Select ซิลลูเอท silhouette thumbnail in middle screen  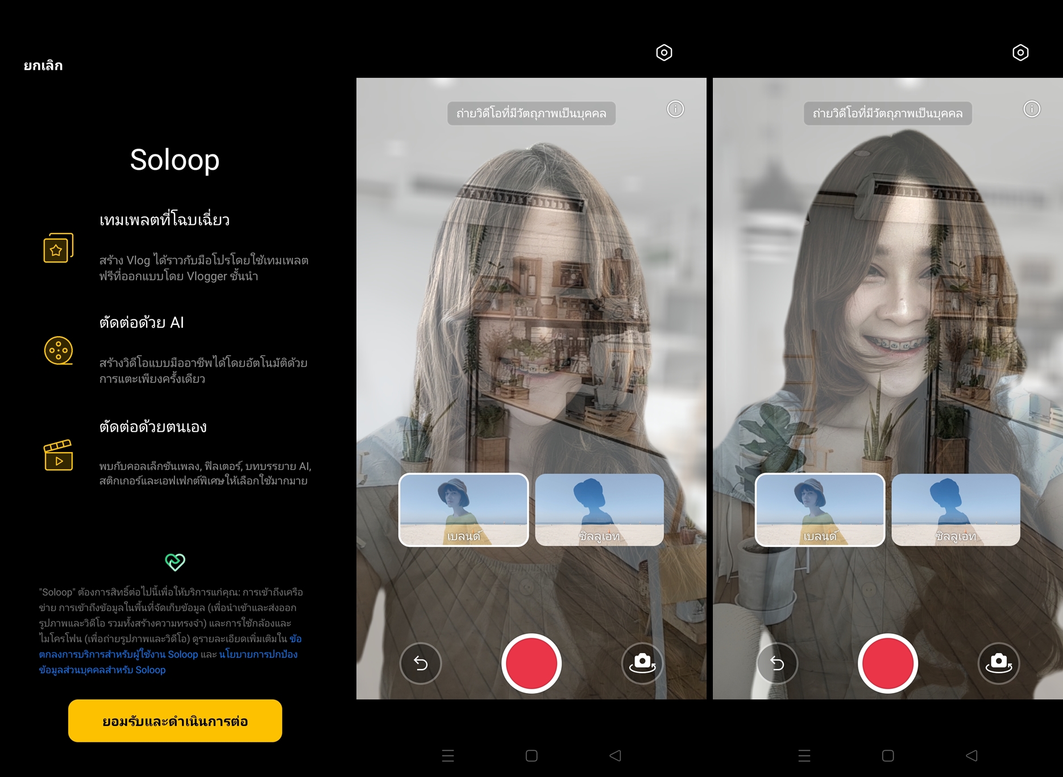point(599,510)
